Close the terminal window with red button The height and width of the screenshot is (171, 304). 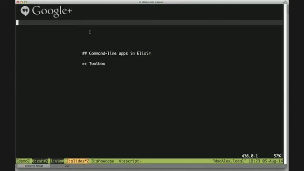tap(18, 2)
